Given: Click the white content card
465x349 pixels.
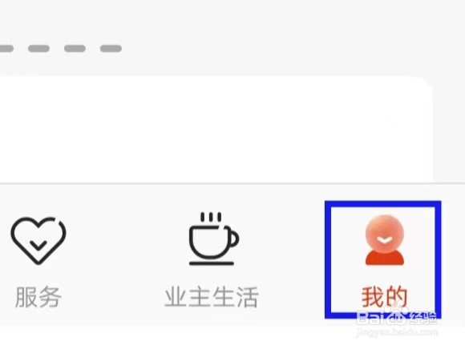Looking at the screenshot, I should coord(216,130).
